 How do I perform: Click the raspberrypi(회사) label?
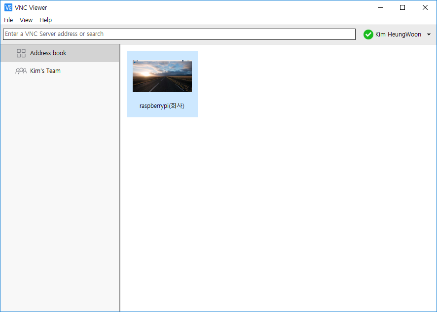click(162, 106)
